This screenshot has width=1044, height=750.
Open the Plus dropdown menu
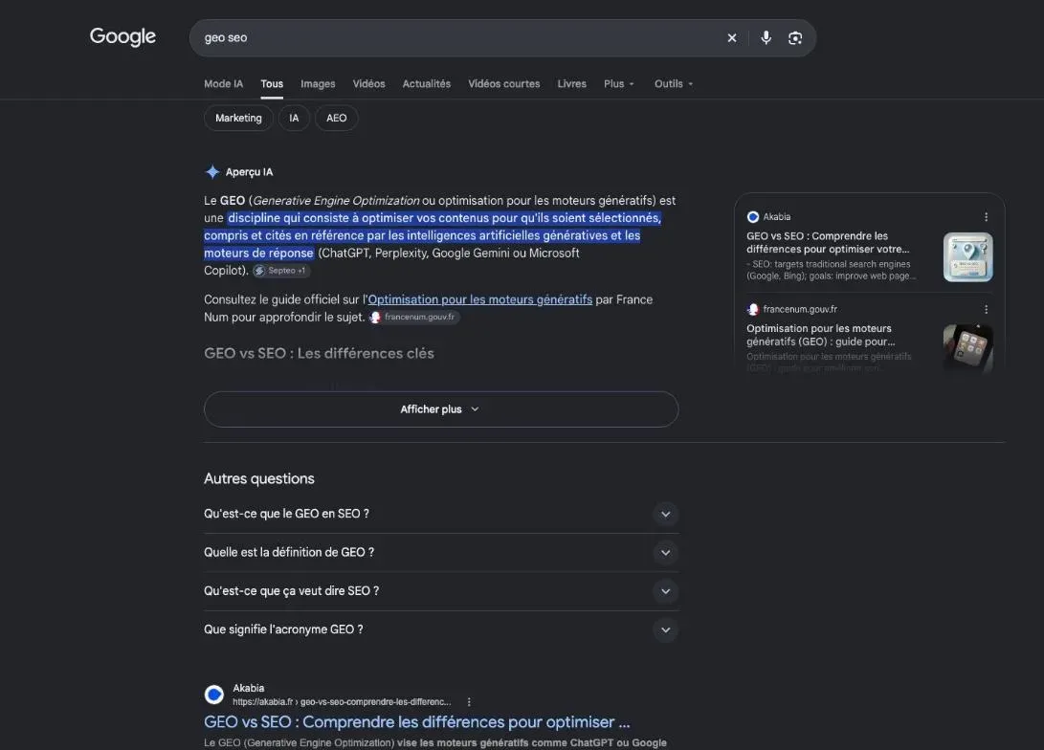[x=619, y=84]
